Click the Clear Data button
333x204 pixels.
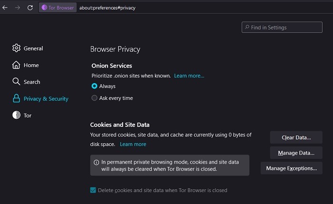coord(296,137)
